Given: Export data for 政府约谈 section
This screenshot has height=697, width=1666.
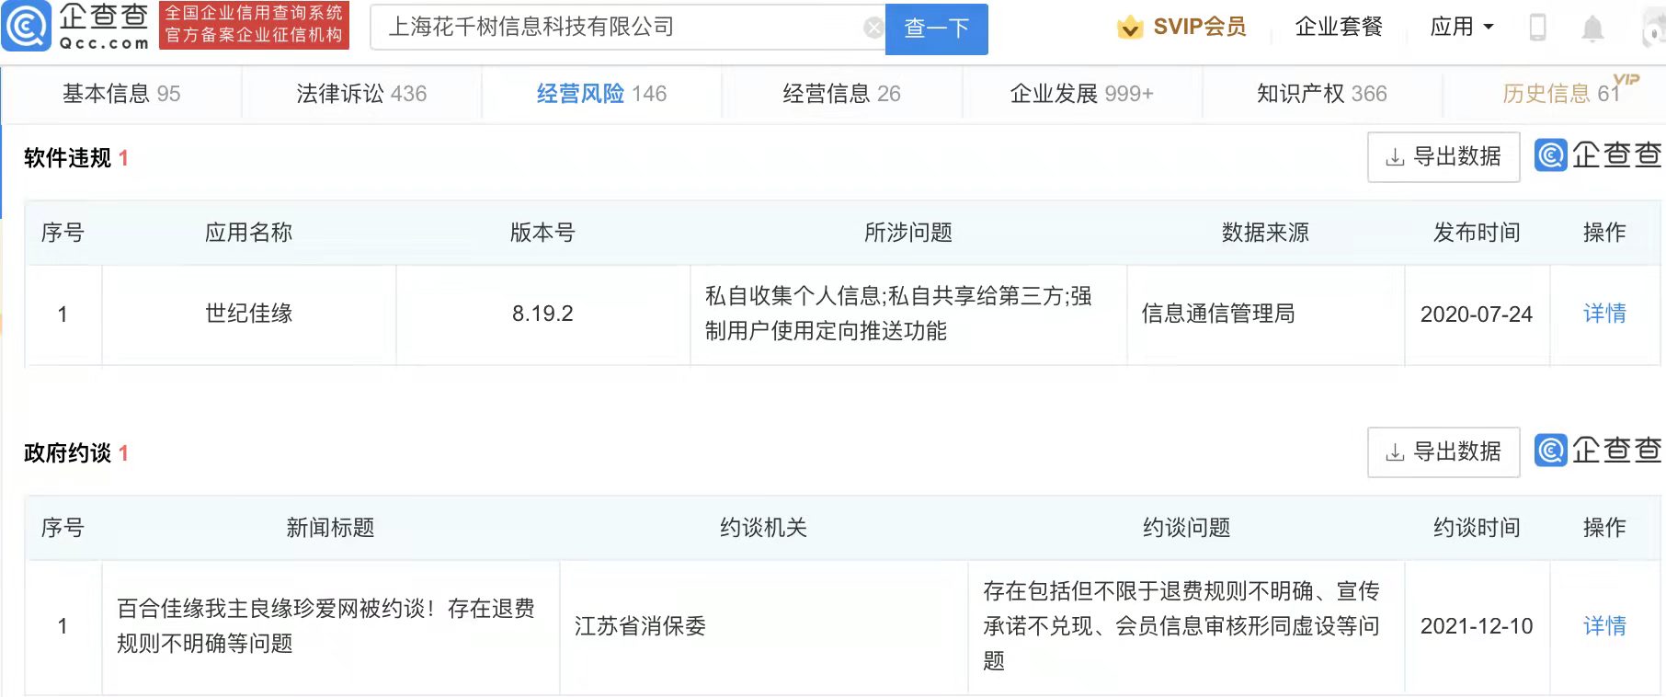Looking at the screenshot, I should coord(1443,452).
